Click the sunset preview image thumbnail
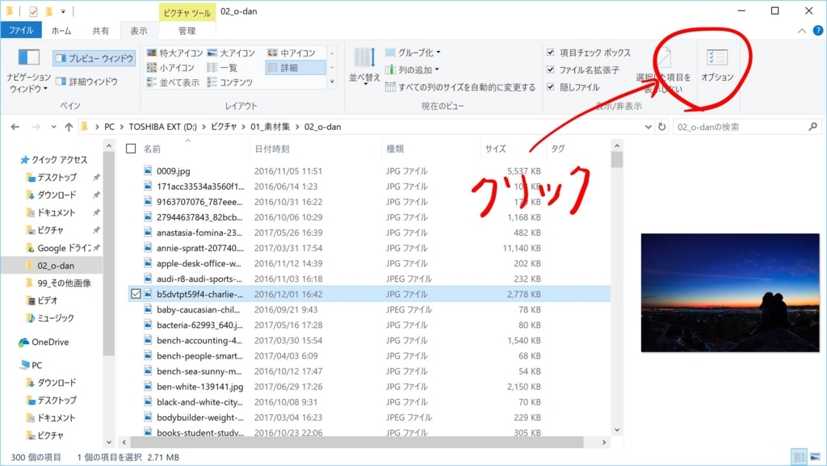 tap(730, 292)
